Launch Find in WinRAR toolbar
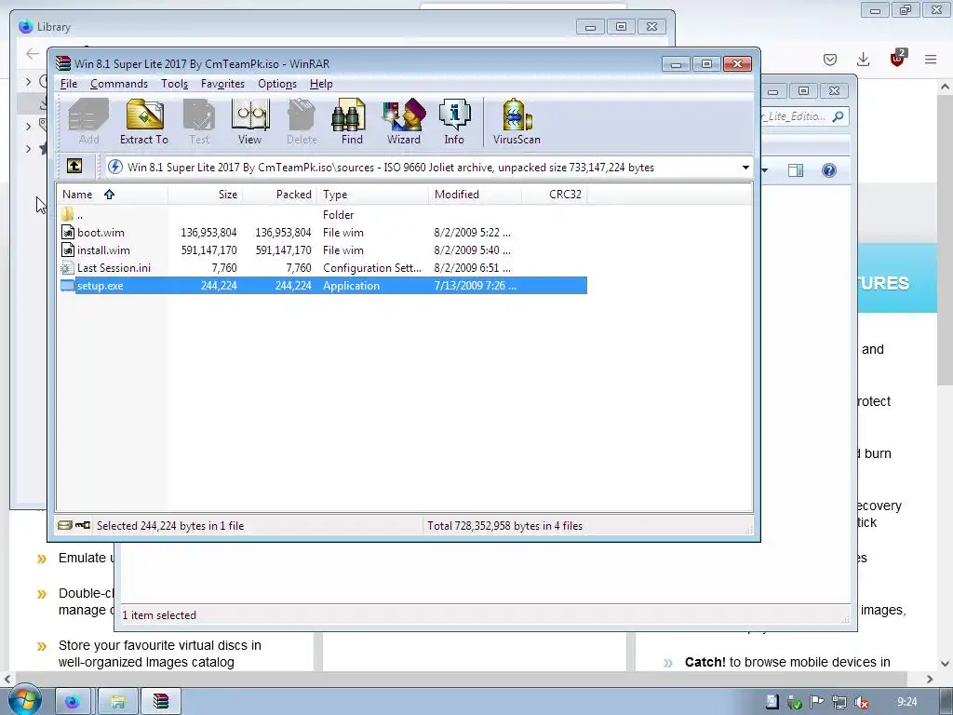Viewport: 953px width, 715px height. coord(351,122)
